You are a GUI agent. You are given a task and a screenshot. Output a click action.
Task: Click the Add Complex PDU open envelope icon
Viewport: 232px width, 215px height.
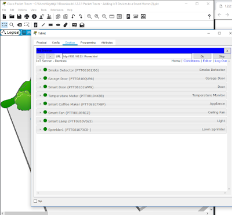82,25
